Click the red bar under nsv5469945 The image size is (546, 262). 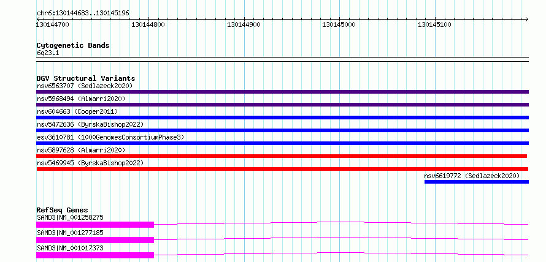[282, 169]
